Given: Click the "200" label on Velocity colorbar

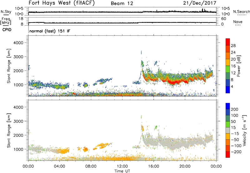Looking at the screenshot, I should point(235,109).
